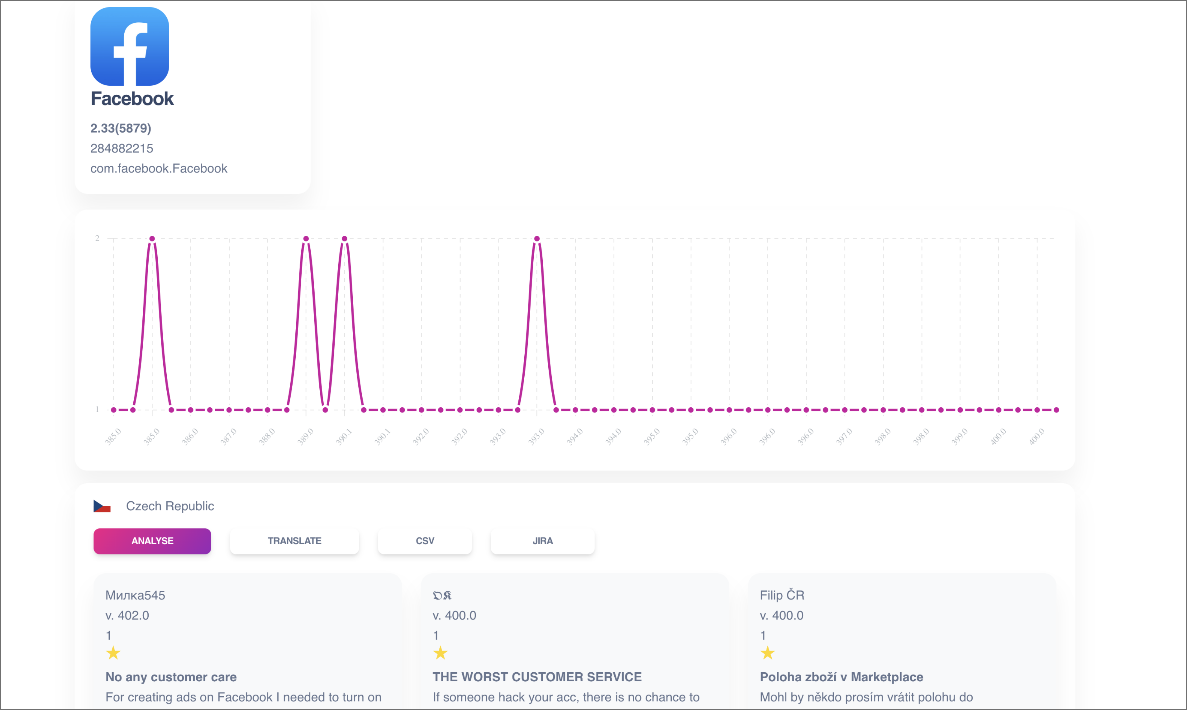Click the Czech Republic flag icon

coord(102,506)
